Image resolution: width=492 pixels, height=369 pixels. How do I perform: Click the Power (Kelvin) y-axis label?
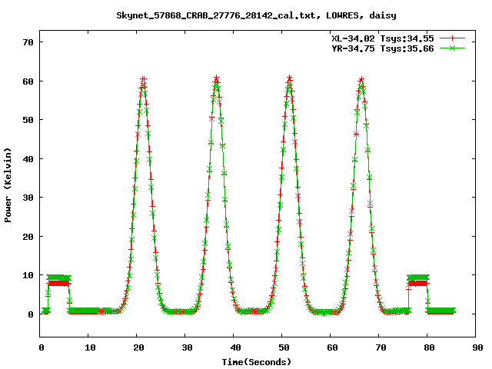(x=8, y=185)
